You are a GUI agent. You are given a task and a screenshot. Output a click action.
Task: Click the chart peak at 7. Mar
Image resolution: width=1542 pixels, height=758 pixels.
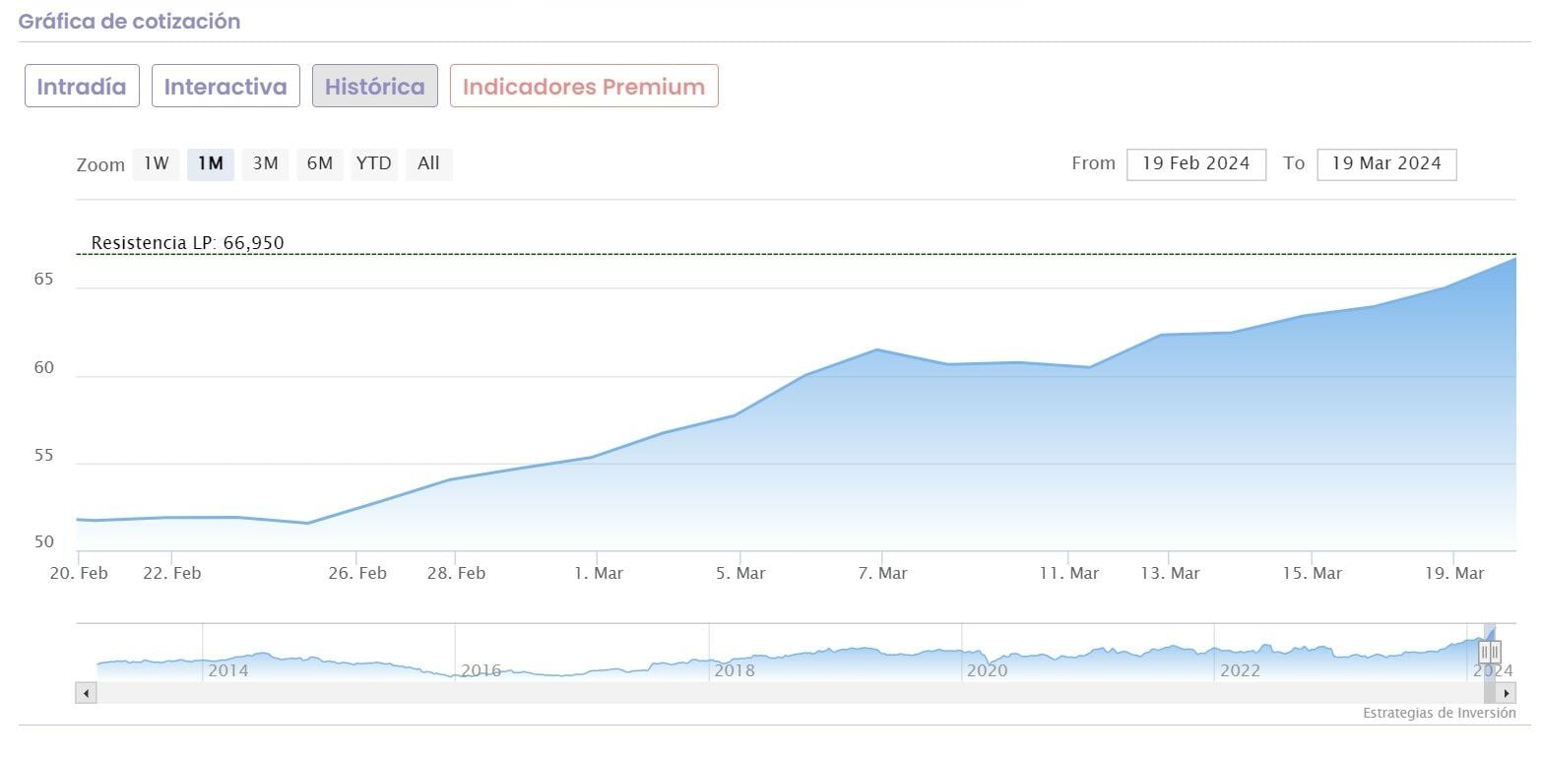click(877, 349)
